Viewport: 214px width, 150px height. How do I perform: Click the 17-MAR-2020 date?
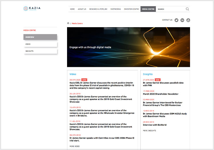click(148, 91)
